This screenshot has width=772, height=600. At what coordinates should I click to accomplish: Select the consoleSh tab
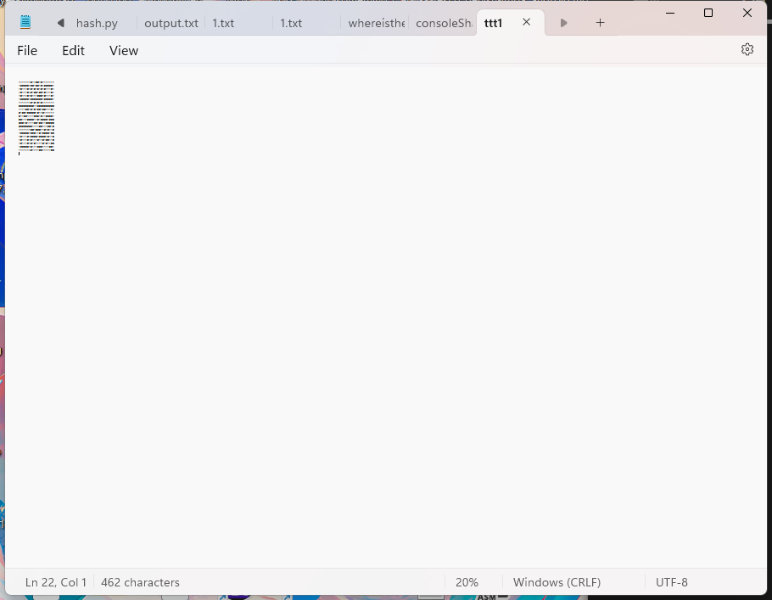[443, 24]
